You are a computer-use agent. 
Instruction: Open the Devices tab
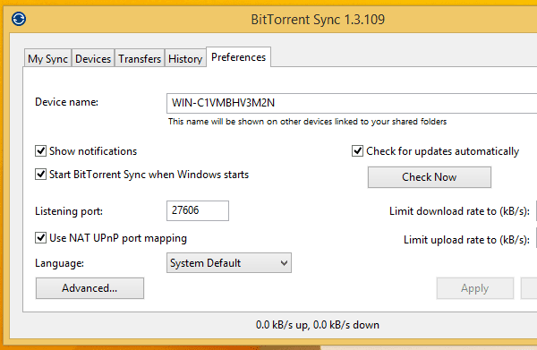click(x=93, y=58)
